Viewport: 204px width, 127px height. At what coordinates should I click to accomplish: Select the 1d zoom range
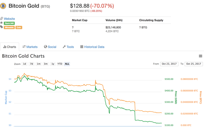[25, 64]
